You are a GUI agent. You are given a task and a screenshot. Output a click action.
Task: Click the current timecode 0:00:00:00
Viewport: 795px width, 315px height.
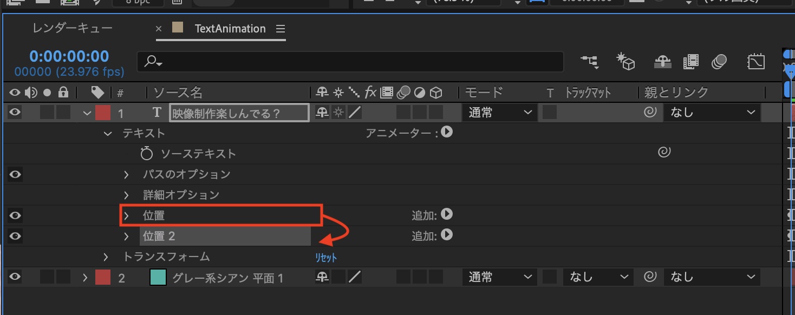69,56
